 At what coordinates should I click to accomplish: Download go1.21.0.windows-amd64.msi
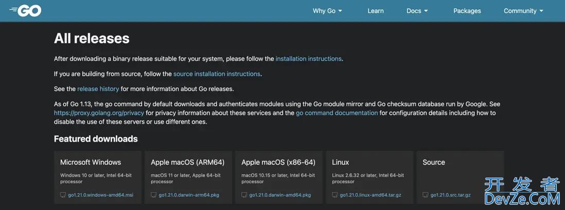tap(100, 195)
